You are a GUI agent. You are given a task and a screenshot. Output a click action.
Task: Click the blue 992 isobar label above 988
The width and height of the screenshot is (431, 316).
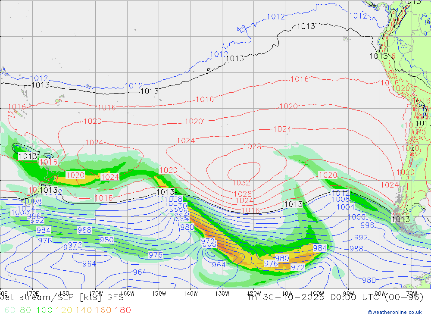tap(361, 238)
